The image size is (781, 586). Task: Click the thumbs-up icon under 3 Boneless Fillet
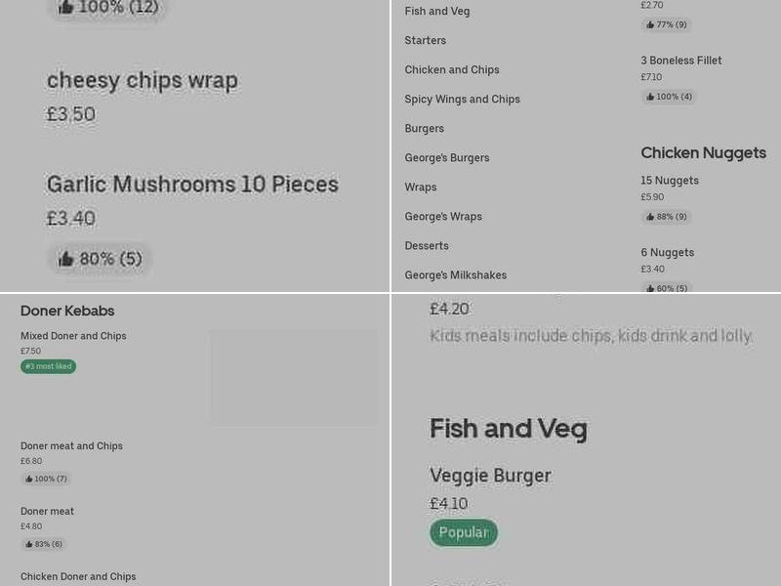click(650, 96)
